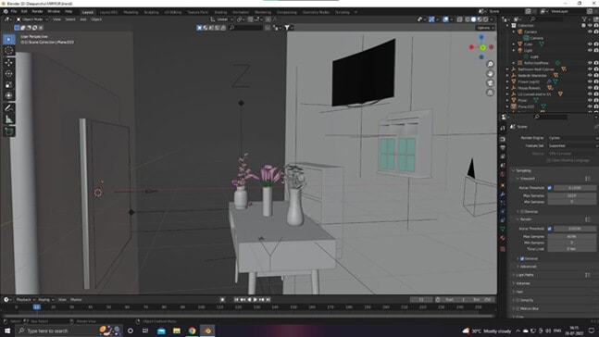Expand Bathroom Wall Cabinet in the outliner
The width and height of the screenshot is (599, 337).
click(x=507, y=69)
